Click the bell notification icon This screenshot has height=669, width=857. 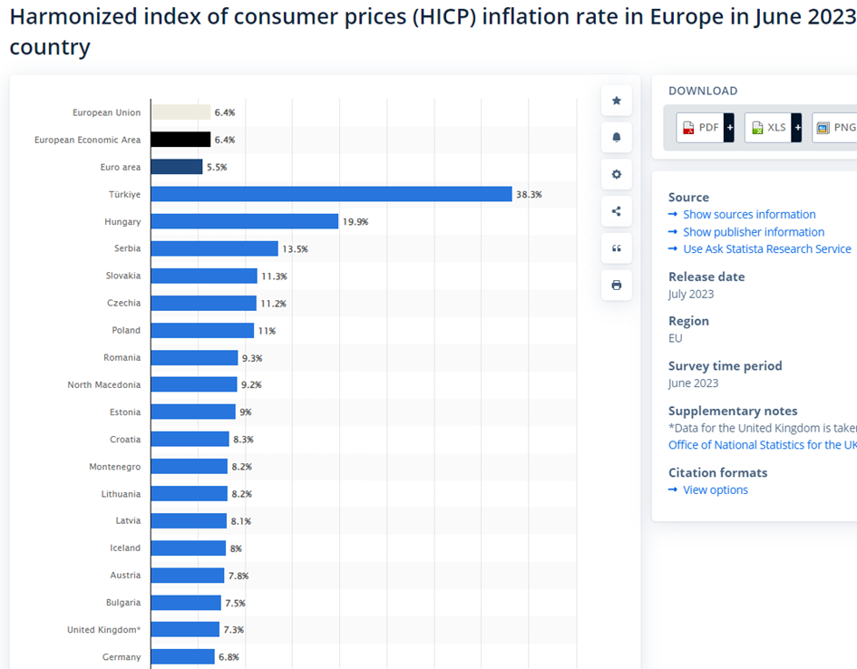click(617, 137)
